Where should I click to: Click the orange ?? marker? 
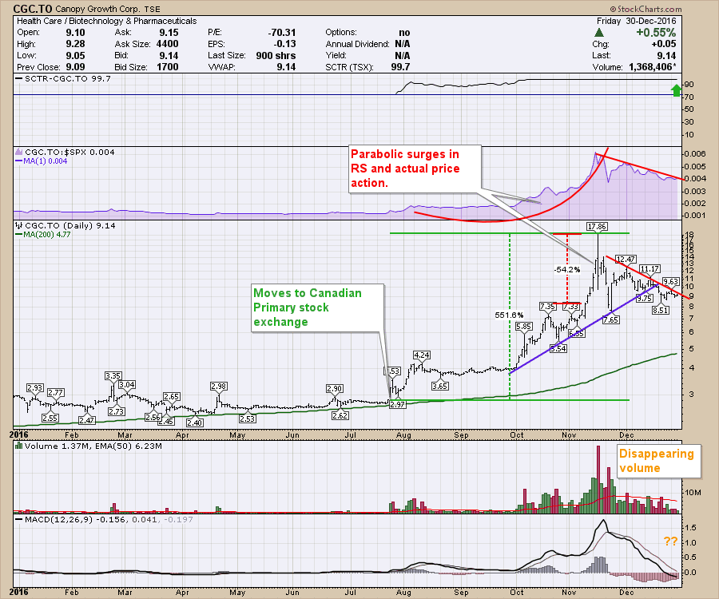670,541
